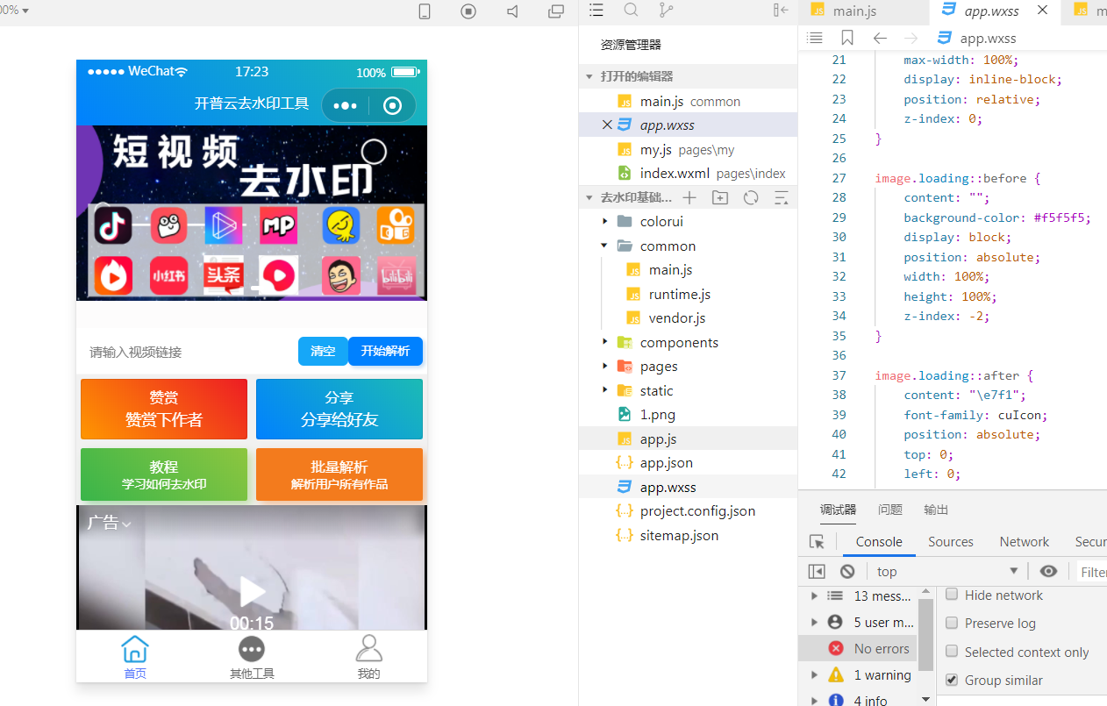Click the detach simulator window icon
This screenshot has width=1107, height=706.
coord(556,11)
